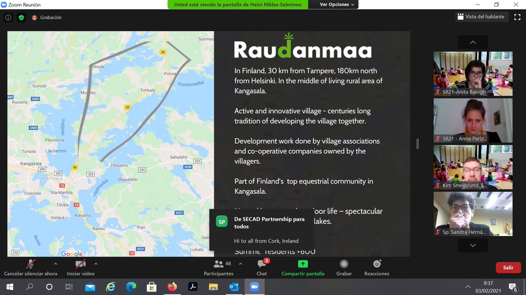Click the SP avatar in chat notification
526x295 pixels.
click(x=222, y=222)
